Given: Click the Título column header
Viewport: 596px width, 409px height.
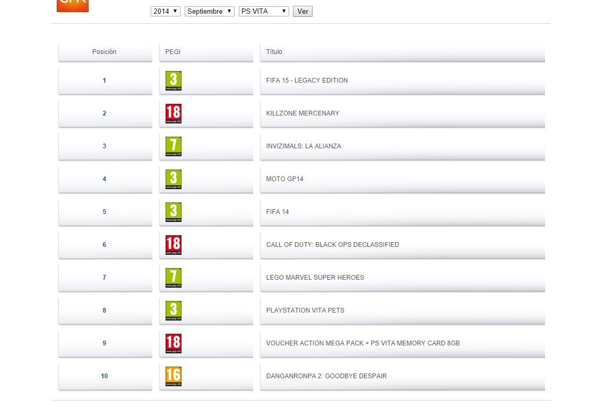Looking at the screenshot, I should pos(274,52).
